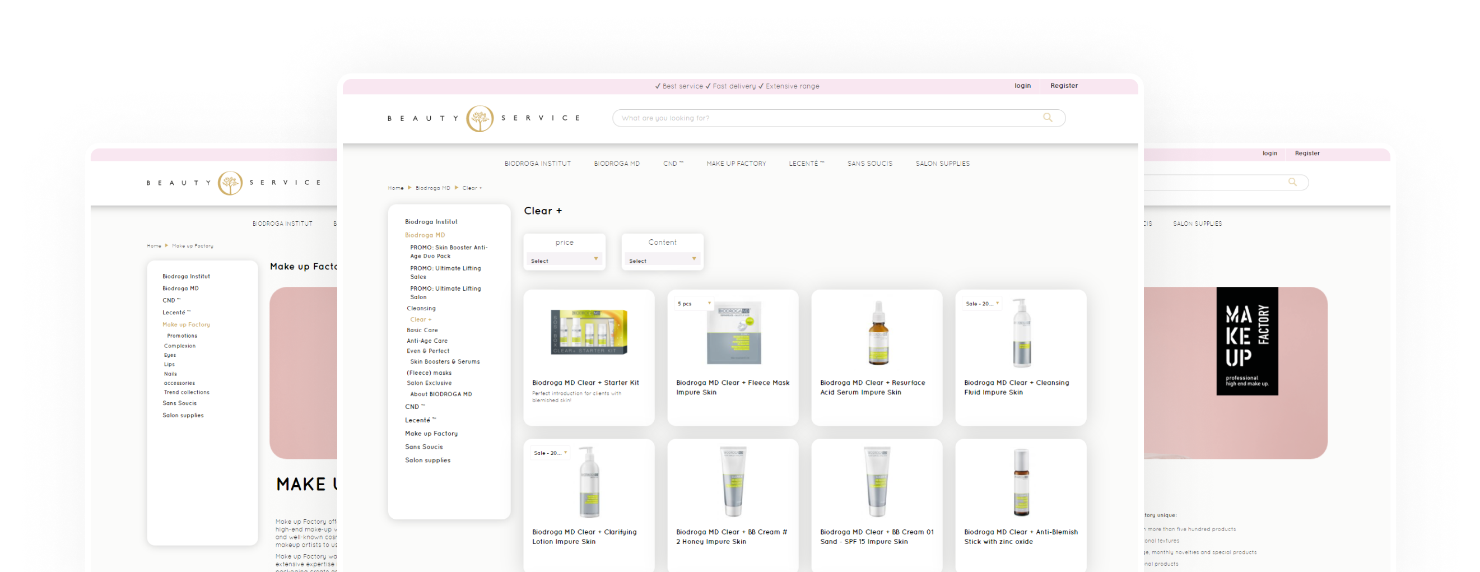Open the CND navigation menu item
The height and width of the screenshot is (572, 1480).
[673, 163]
